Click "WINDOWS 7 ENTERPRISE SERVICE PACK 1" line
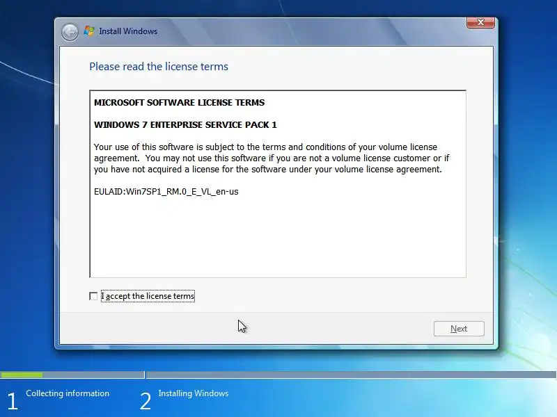 pos(185,125)
